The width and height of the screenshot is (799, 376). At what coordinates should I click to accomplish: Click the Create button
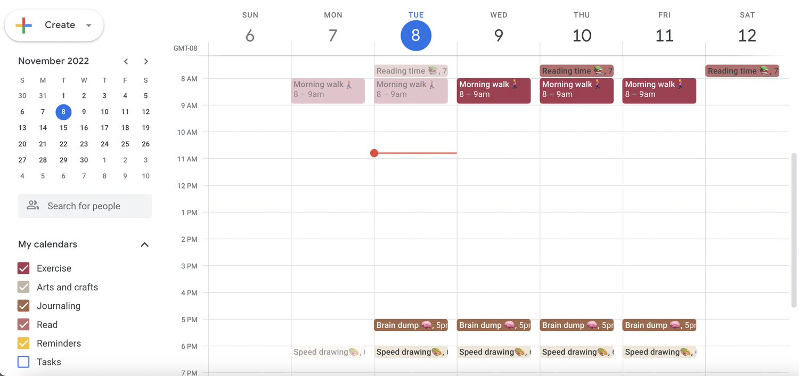pyautogui.click(x=60, y=24)
